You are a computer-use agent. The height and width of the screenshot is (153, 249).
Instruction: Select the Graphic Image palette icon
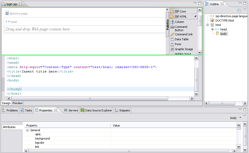point(172,49)
